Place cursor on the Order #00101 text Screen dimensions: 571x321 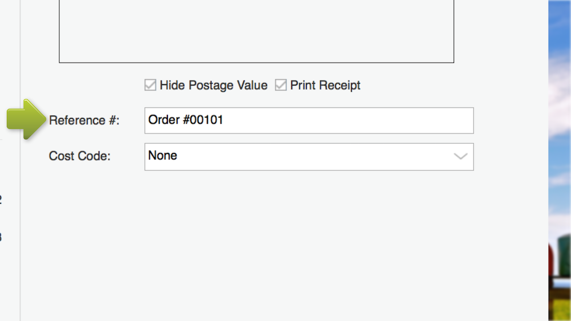186,120
